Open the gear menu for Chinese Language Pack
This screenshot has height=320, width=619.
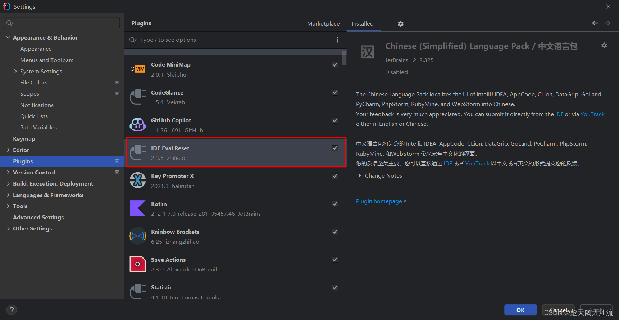coord(604,45)
